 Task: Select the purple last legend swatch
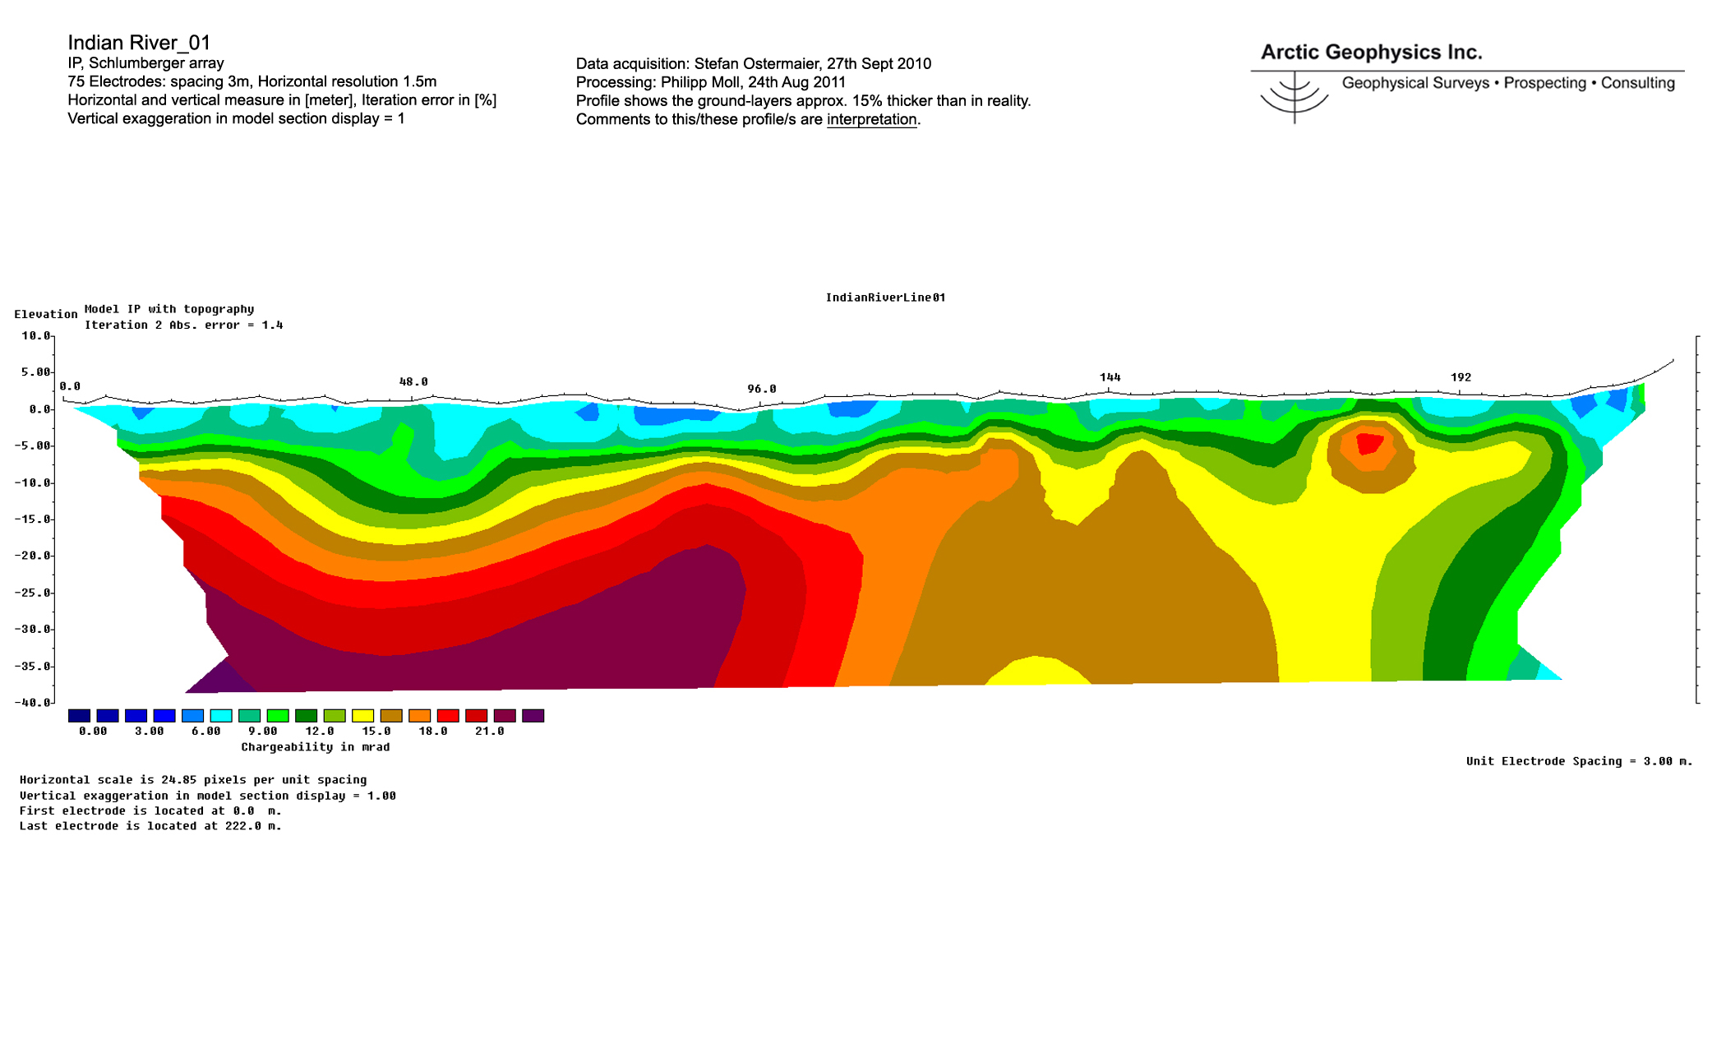[533, 716]
